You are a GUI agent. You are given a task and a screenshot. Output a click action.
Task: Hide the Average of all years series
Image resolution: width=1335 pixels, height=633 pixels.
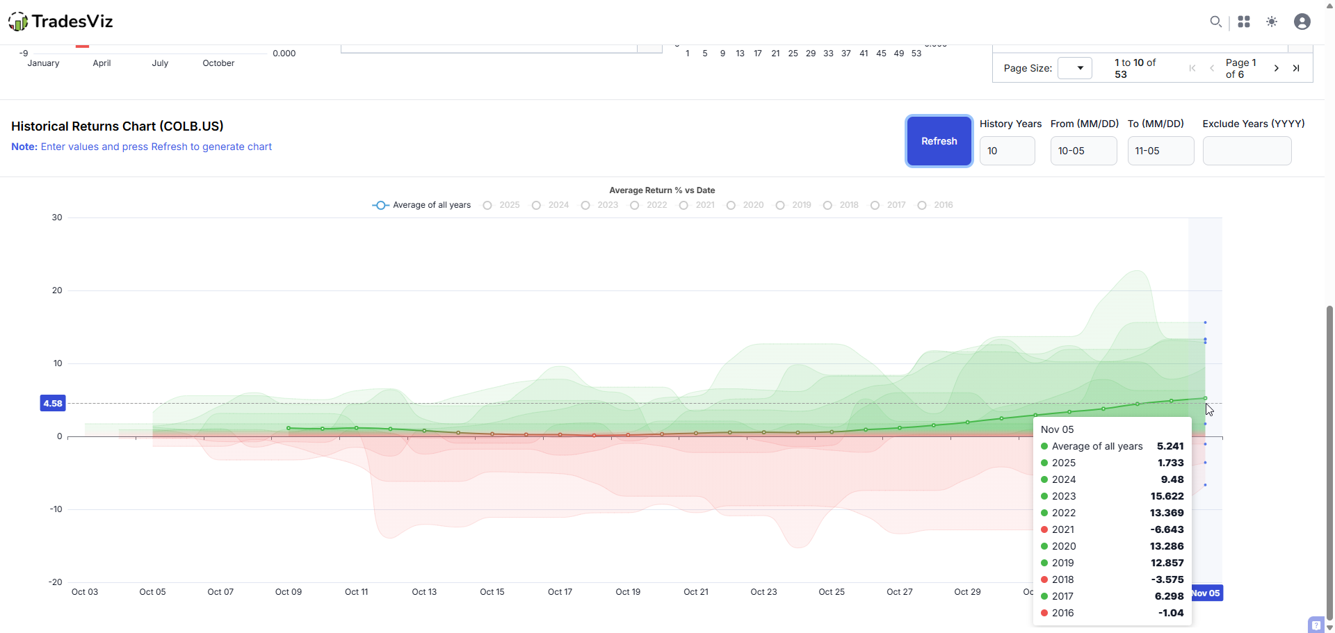pyautogui.click(x=421, y=205)
